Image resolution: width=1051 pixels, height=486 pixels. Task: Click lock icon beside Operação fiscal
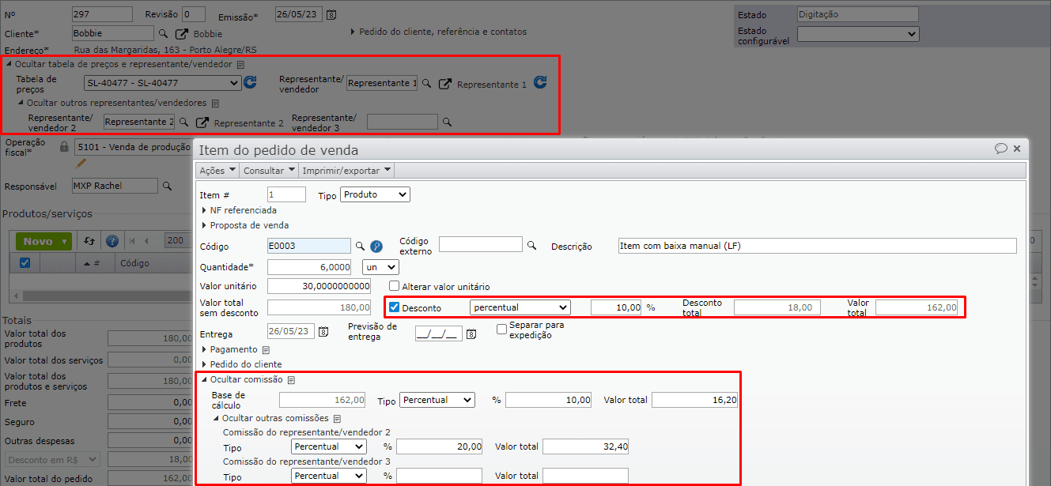64,147
